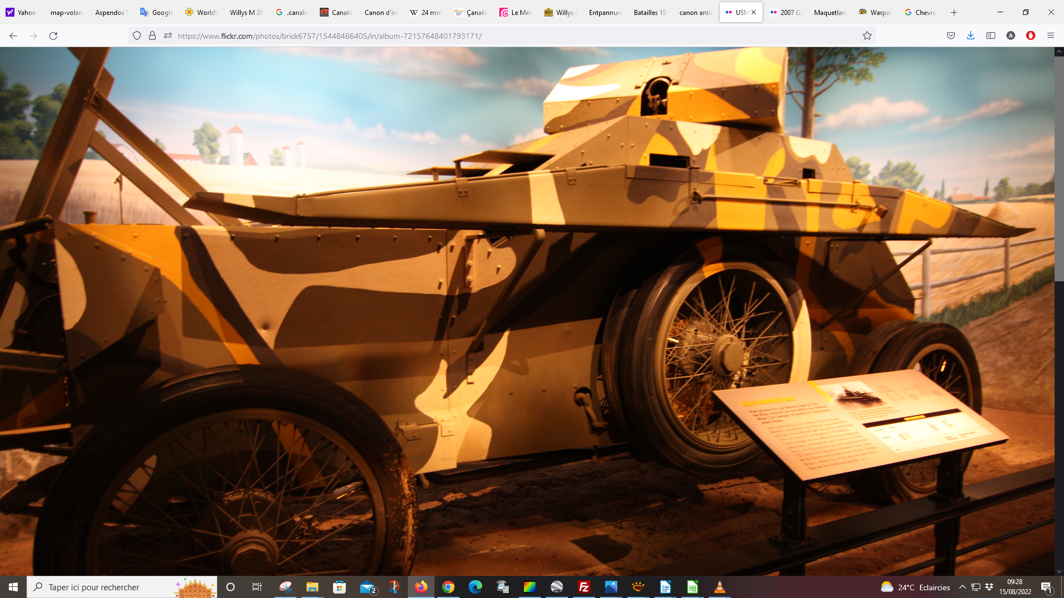Open a new browser tab
This screenshot has width=1064, height=598.
[x=954, y=12]
